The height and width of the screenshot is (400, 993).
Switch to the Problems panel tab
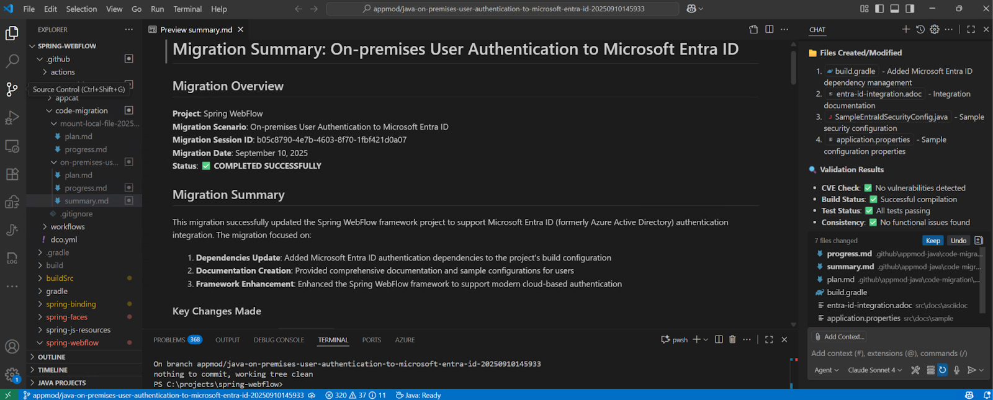click(169, 340)
